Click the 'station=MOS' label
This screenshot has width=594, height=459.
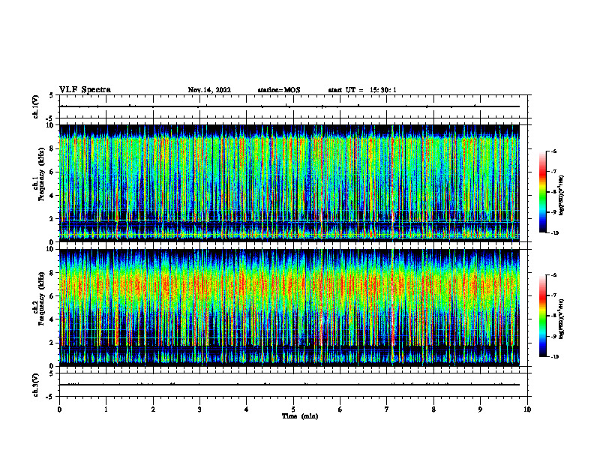279,90
